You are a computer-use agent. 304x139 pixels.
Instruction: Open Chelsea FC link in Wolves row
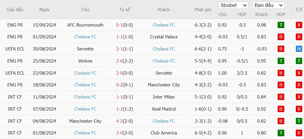pos(164,61)
